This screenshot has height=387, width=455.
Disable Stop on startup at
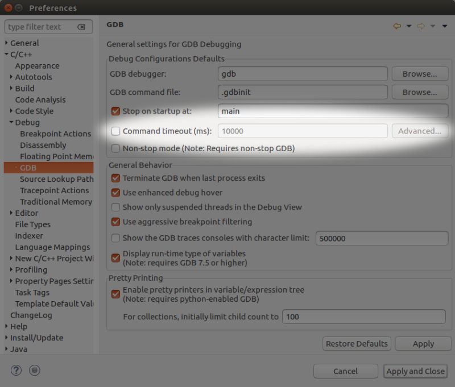[x=115, y=111]
